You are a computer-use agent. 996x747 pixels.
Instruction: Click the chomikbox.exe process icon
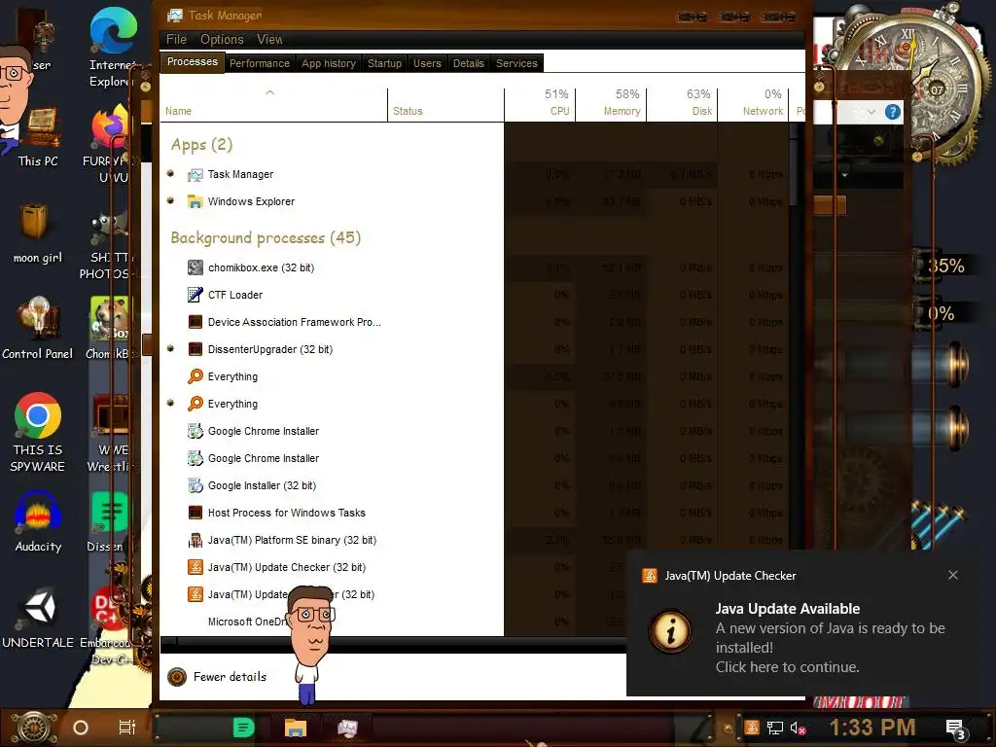point(195,267)
